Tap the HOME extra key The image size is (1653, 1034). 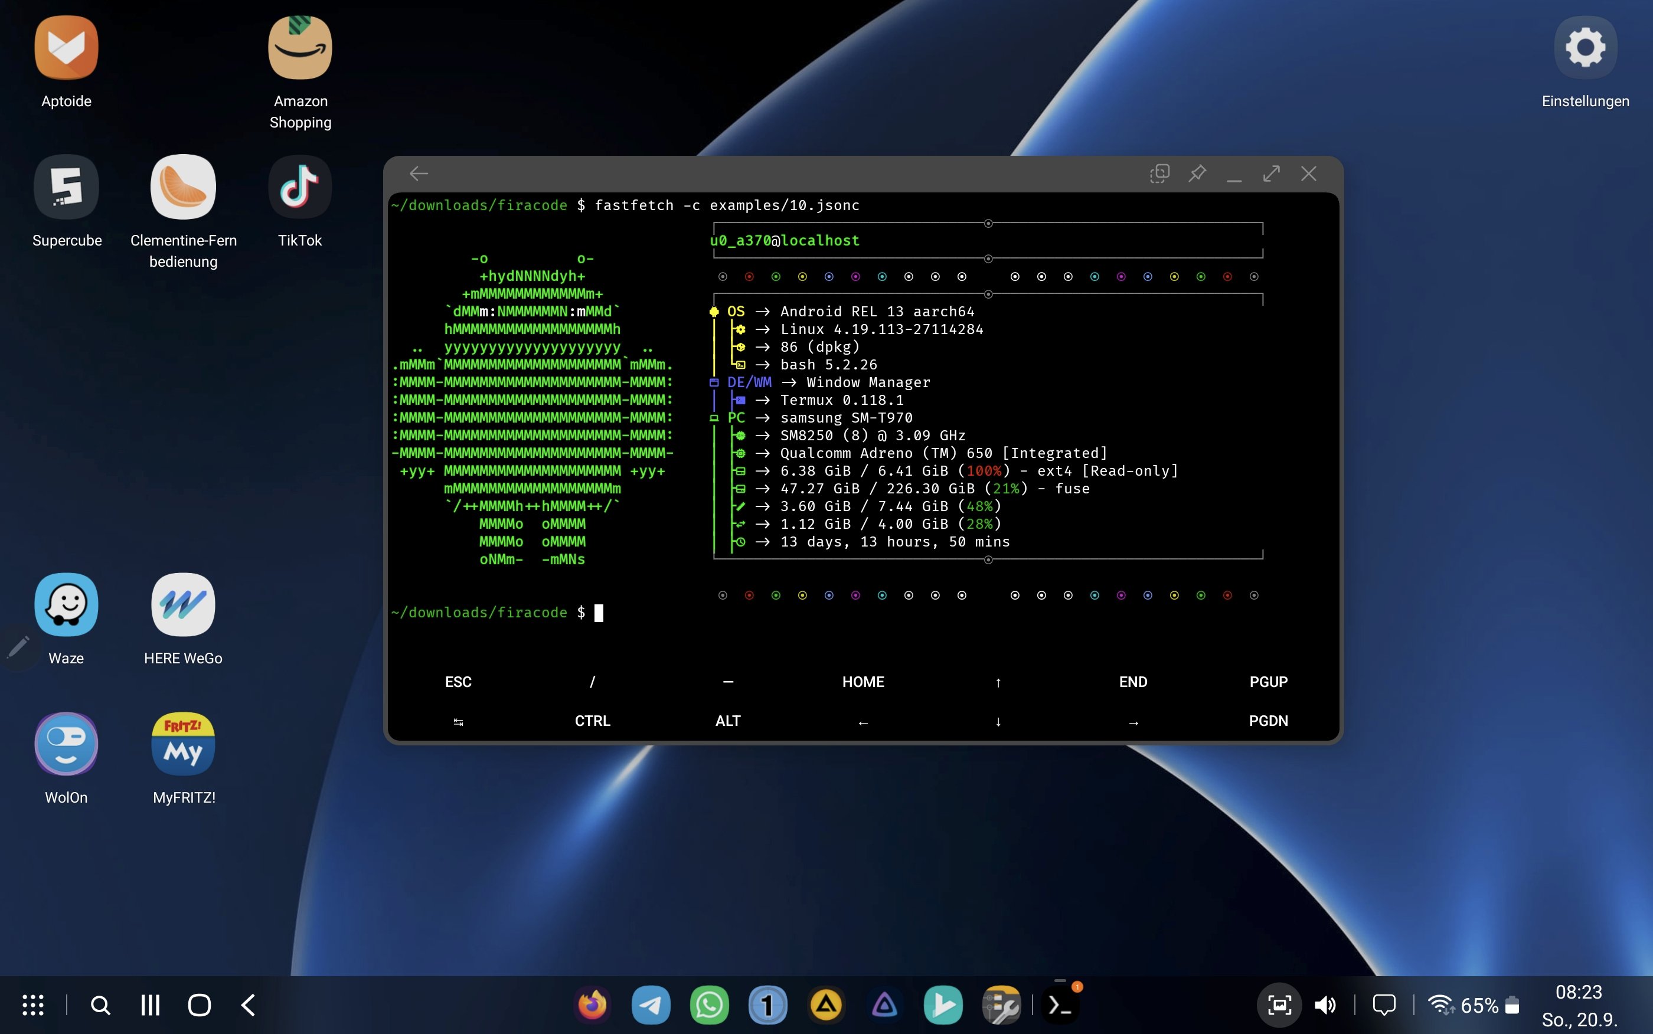pos(863,682)
